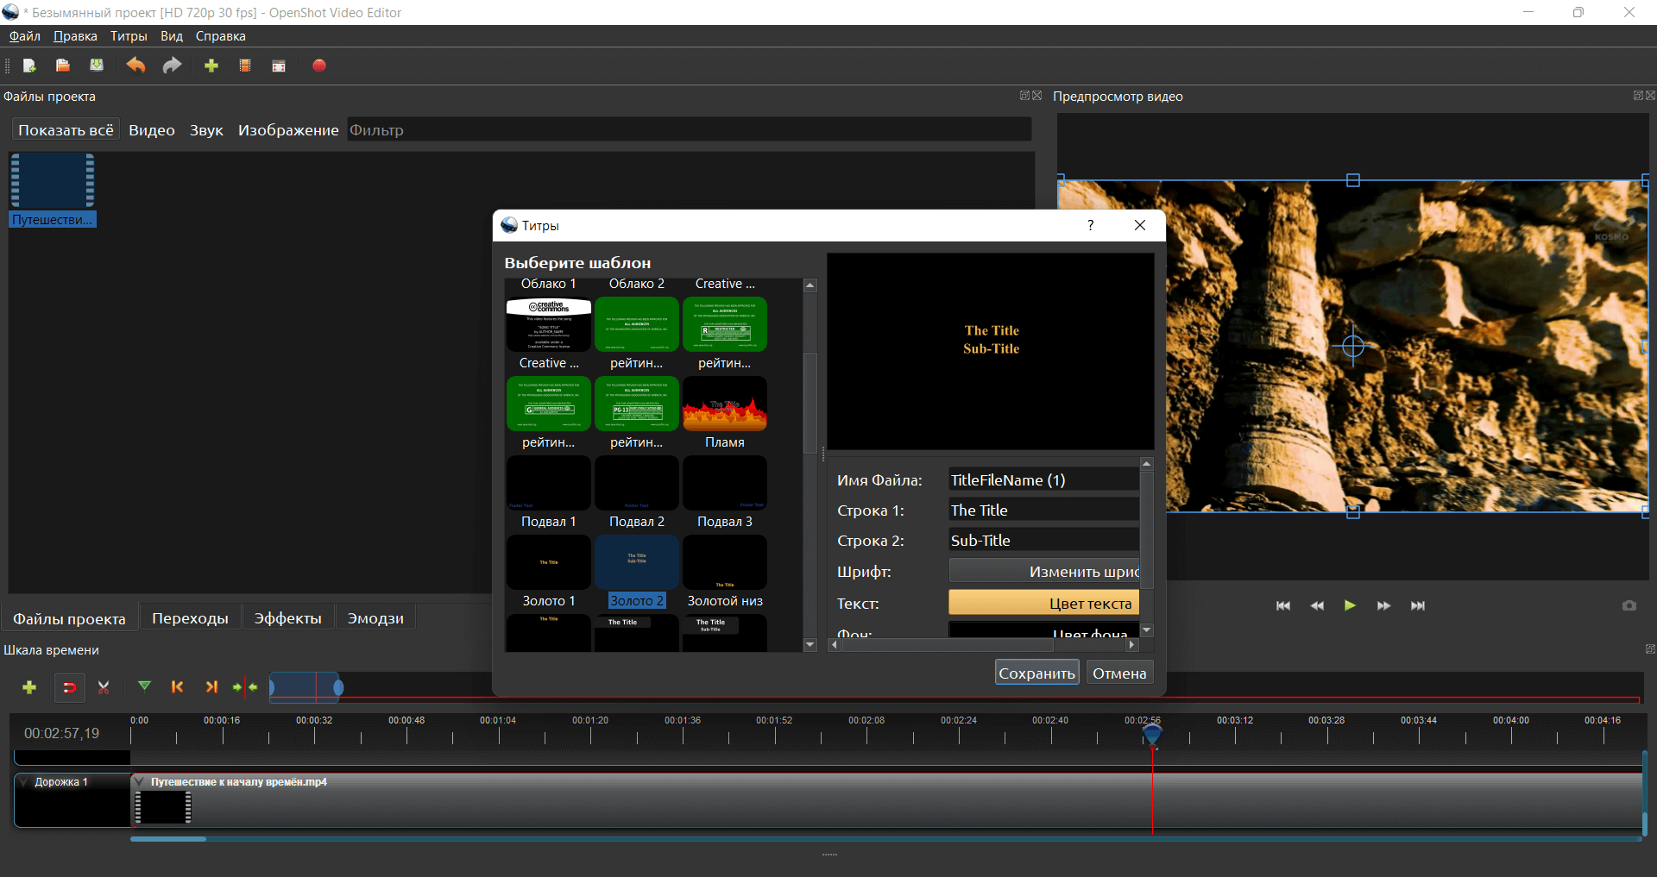Switch to the Эффекты tab
1657x877 pixels.
click(x=287, y=618)
